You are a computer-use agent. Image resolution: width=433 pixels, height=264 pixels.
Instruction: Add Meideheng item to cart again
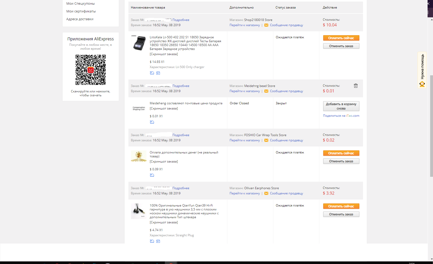click(x=341, y=106)
